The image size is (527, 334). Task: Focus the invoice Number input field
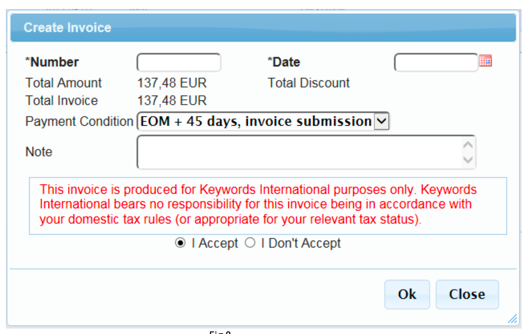pyautogui.click(x=179, y=62)
